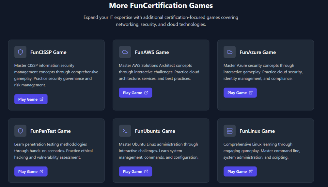Launch the FunAWS game with Play Game

point(135,93)
